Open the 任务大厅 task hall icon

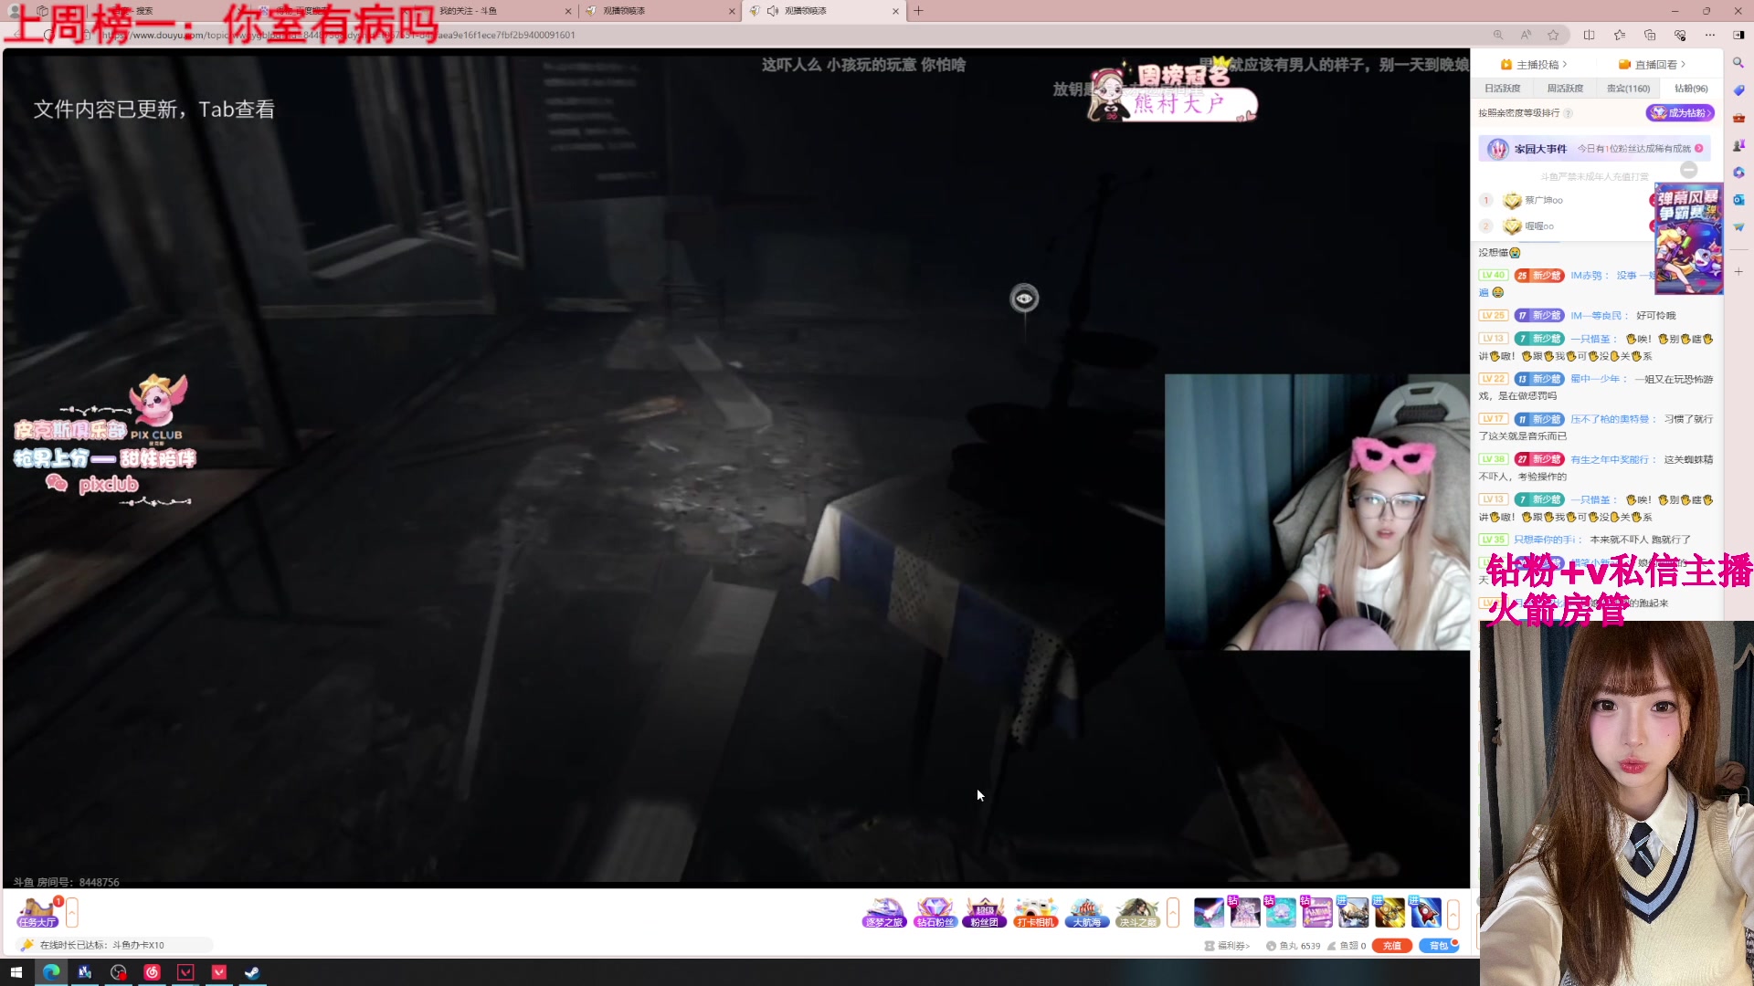tap(37, 912)
